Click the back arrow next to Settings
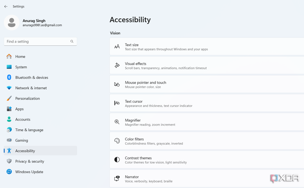 [x=6, y=6]
